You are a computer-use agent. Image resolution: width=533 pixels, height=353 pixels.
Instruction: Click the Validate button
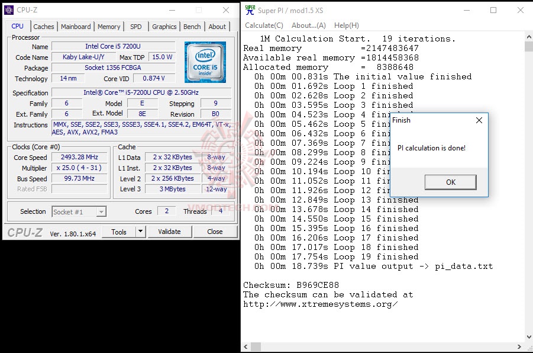169,232
